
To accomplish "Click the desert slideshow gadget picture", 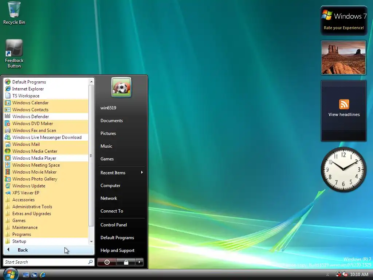I will pyautogui.click(x=343, y=57).
